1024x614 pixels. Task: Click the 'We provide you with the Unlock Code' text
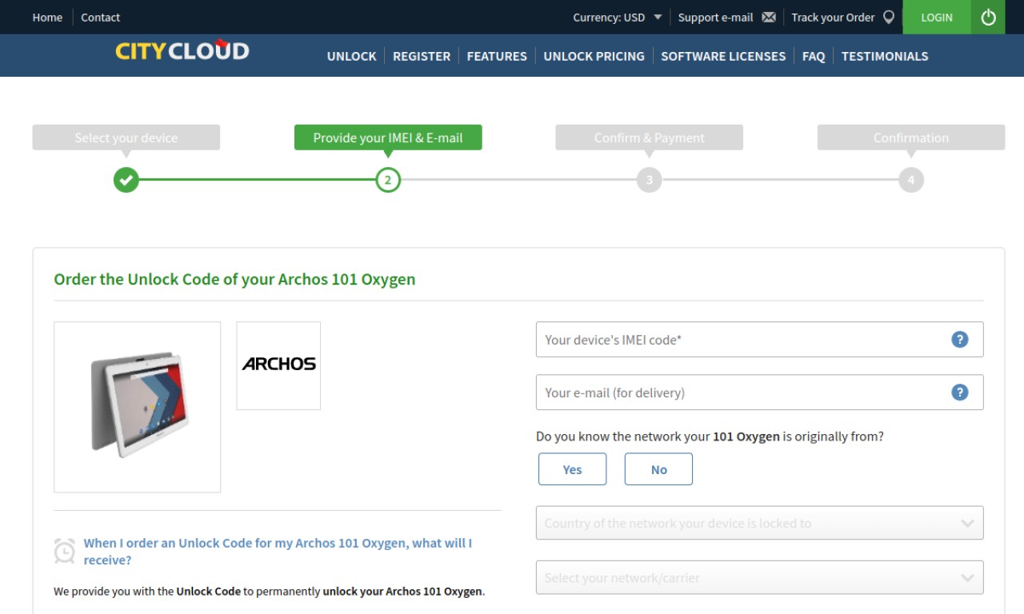click(269, 592)
